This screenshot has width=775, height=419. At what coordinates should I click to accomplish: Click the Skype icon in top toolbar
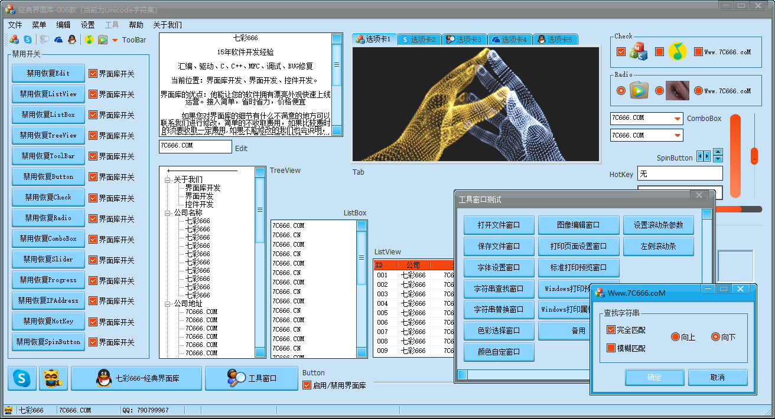28,40
